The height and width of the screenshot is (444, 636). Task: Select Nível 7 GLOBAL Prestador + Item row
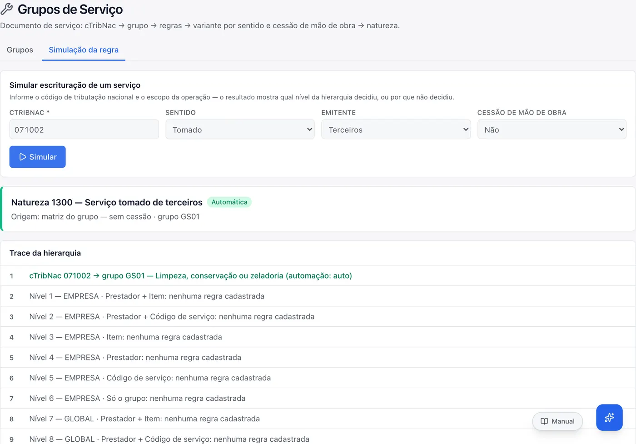pos(318,419)
